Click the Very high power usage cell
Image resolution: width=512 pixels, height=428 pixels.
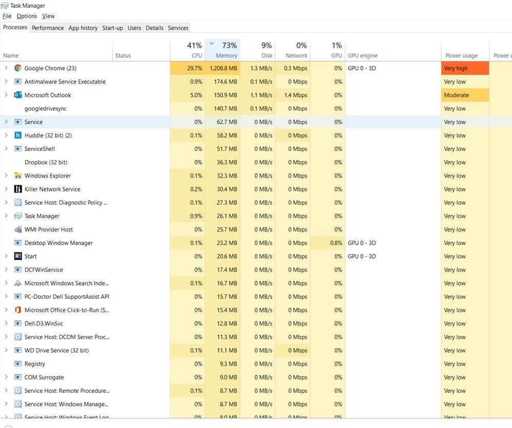point(465,68)
